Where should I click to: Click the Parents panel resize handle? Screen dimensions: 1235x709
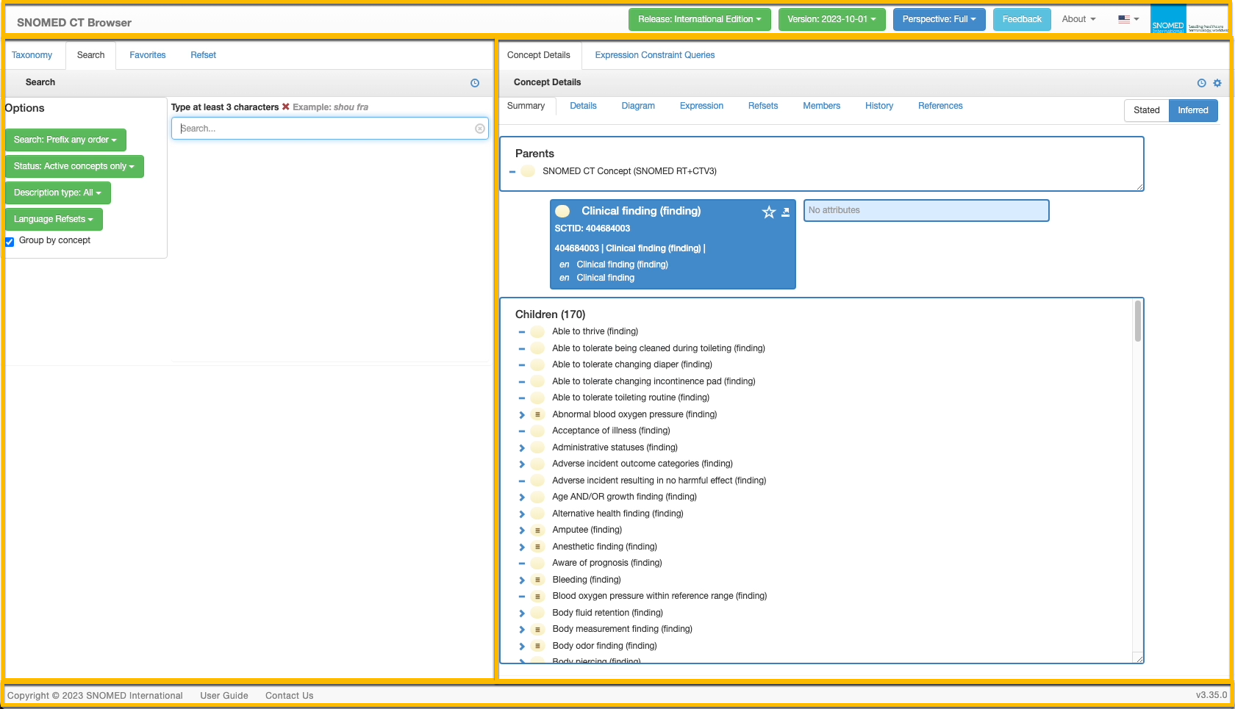tap(1139, 187)
